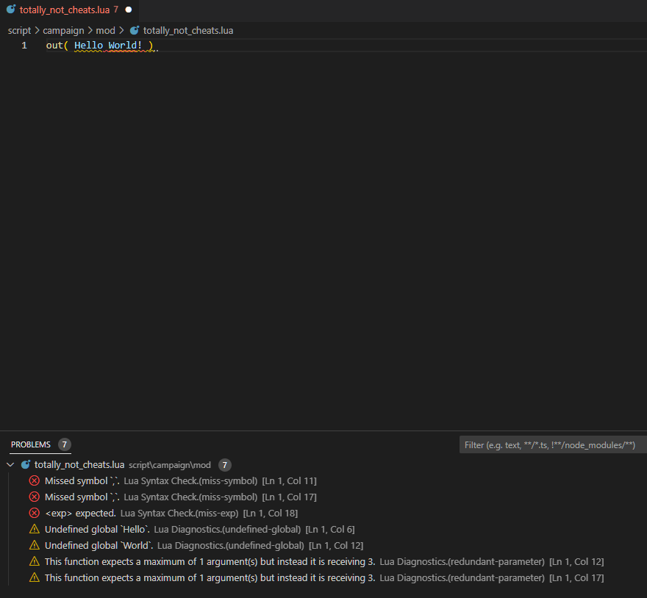Click the Lua file icon in the Problems tree
This screenshot has width=647, height=598.
tap(26, 465)
